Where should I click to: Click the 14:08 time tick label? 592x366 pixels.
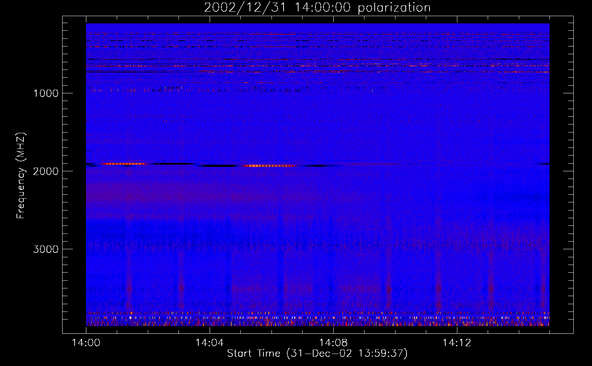[x=333, y=343]
